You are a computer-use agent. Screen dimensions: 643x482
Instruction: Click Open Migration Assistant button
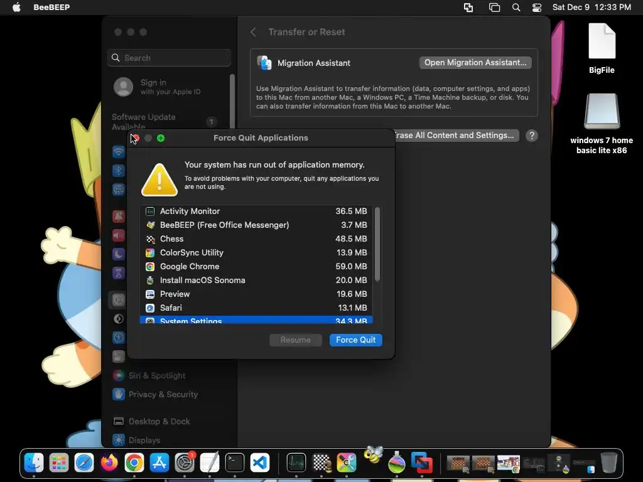[475, 62]
